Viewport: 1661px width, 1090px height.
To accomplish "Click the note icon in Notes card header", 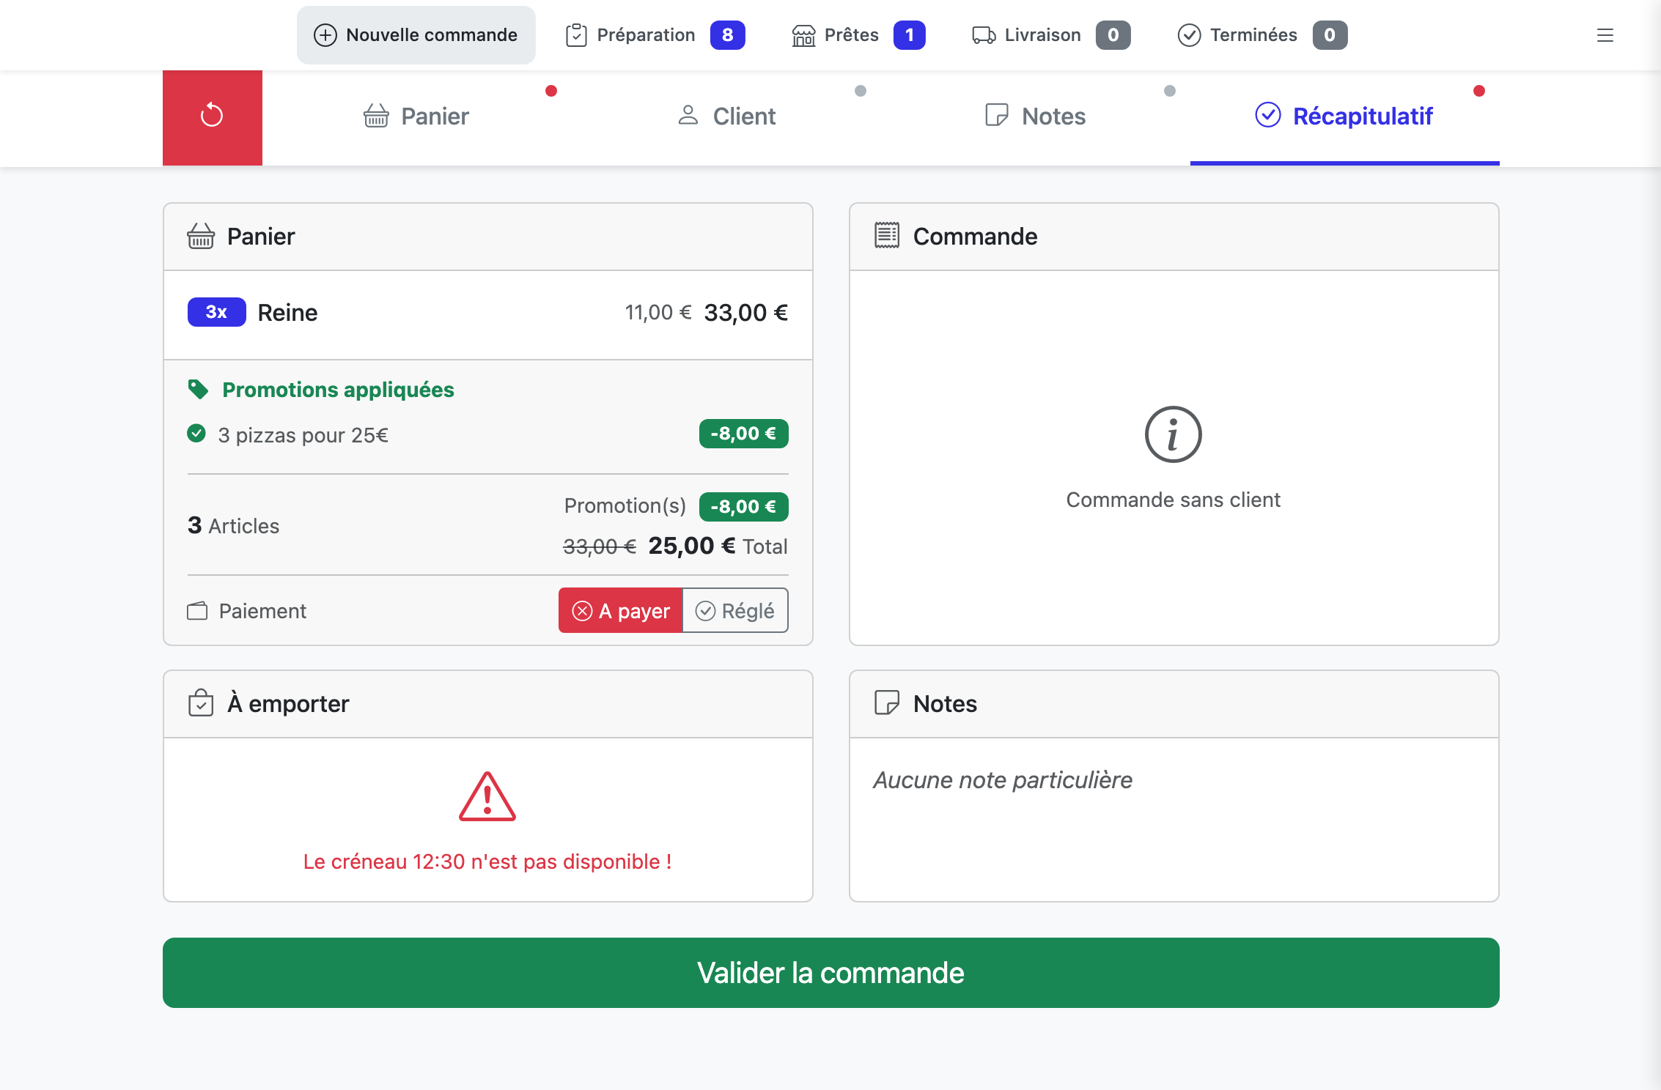I will pyautogui.click(x=887, y=703).
